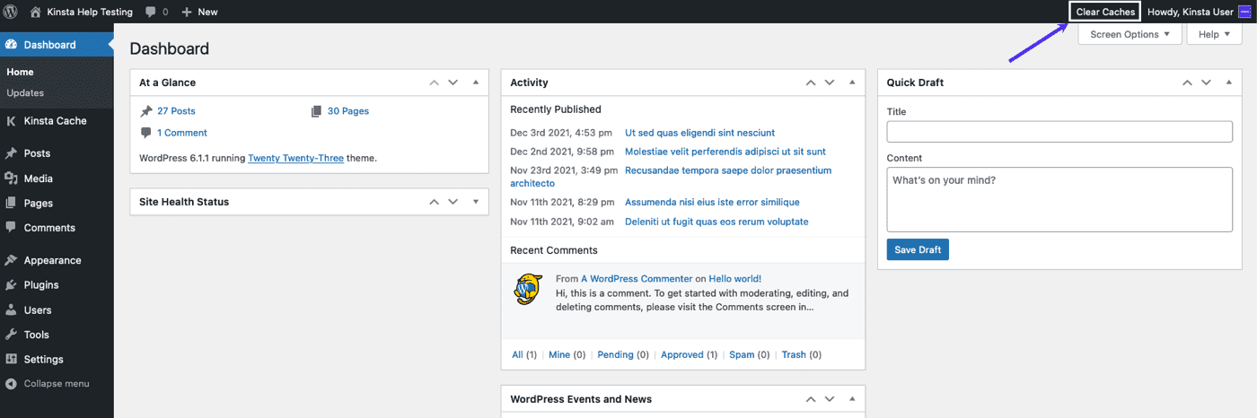The width and height of the screenshot is (1257, 418).
Task: Move Site Health Status widget up
Action: click(435, 202)
